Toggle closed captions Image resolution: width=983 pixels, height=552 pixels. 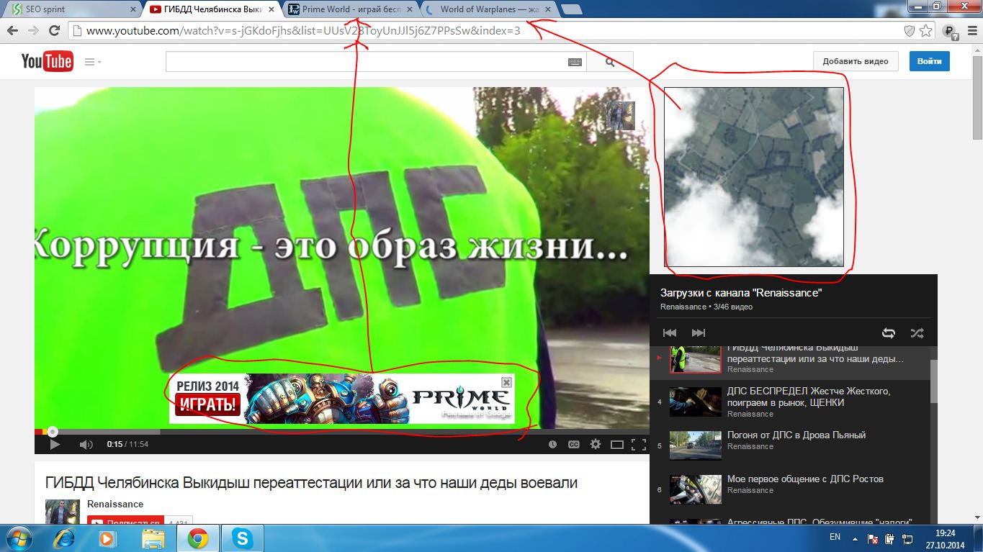point(574,445)
